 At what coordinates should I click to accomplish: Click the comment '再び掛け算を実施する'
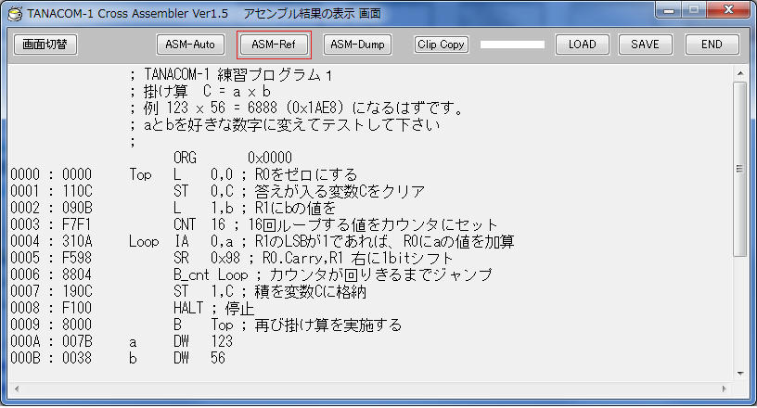point(327,325)
